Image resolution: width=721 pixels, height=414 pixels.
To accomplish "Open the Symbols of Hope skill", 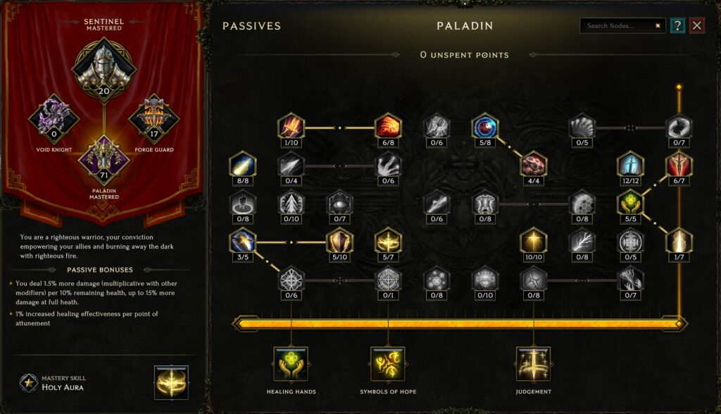I will pos(388,364).
